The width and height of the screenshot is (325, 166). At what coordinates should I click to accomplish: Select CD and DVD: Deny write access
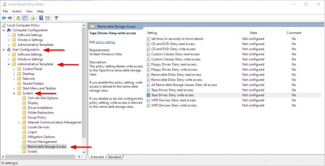tap(174, 49)
